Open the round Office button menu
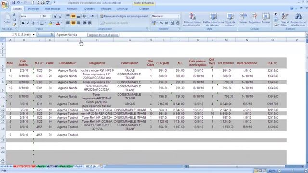 [4, 4]
